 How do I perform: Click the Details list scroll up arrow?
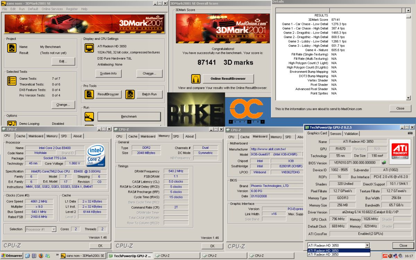[408, 10]
